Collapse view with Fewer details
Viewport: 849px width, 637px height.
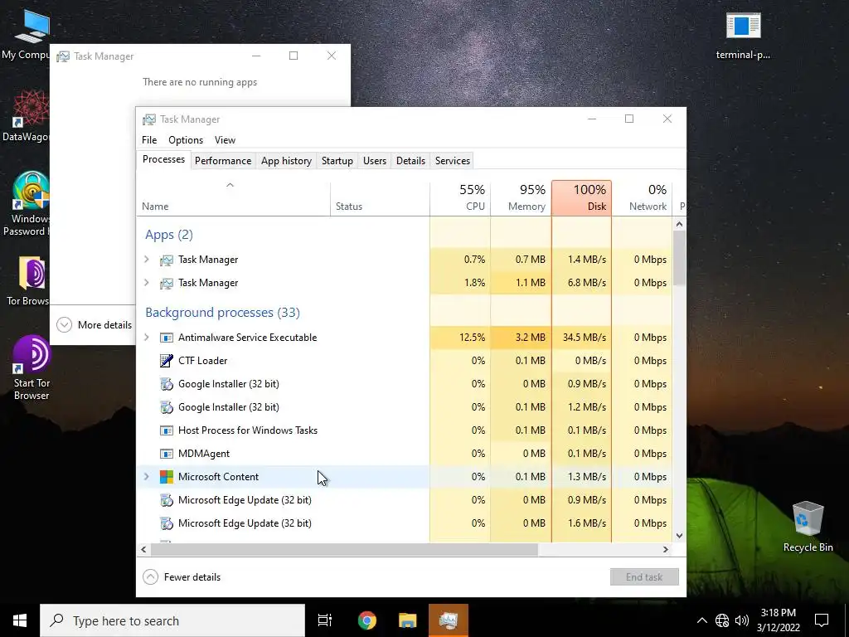(x=182, y=577)
